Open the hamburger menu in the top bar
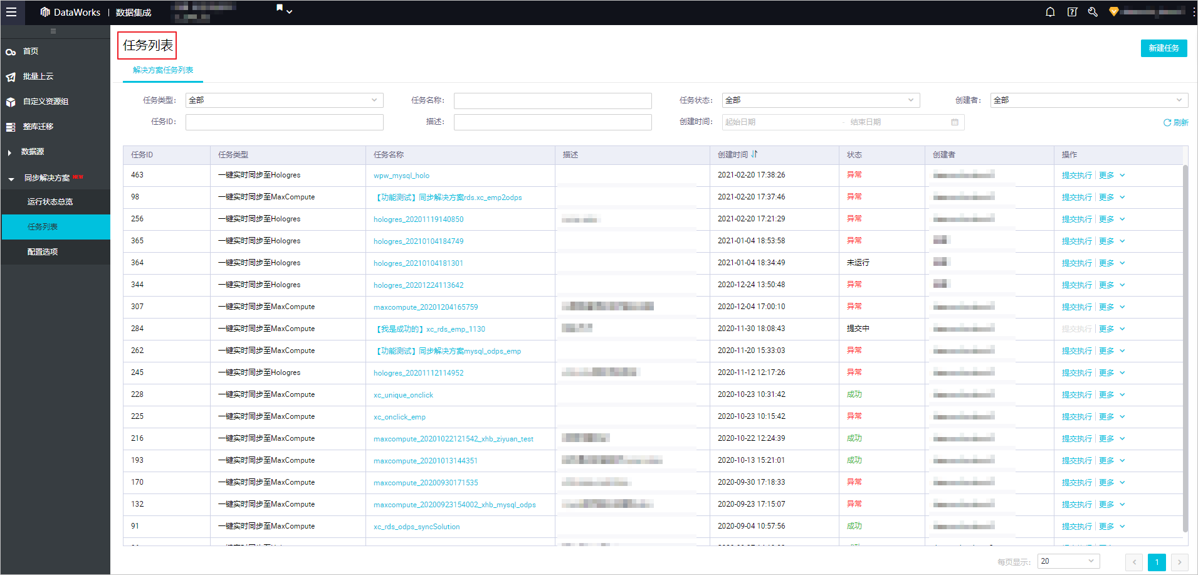The width and height of the screenshot is (1198, 575). pyautogui.click(x=11, y=12)
